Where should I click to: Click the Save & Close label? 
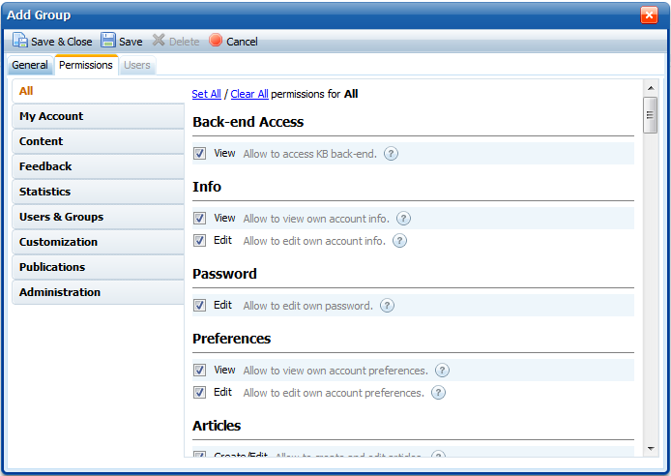tap(62, 42)
